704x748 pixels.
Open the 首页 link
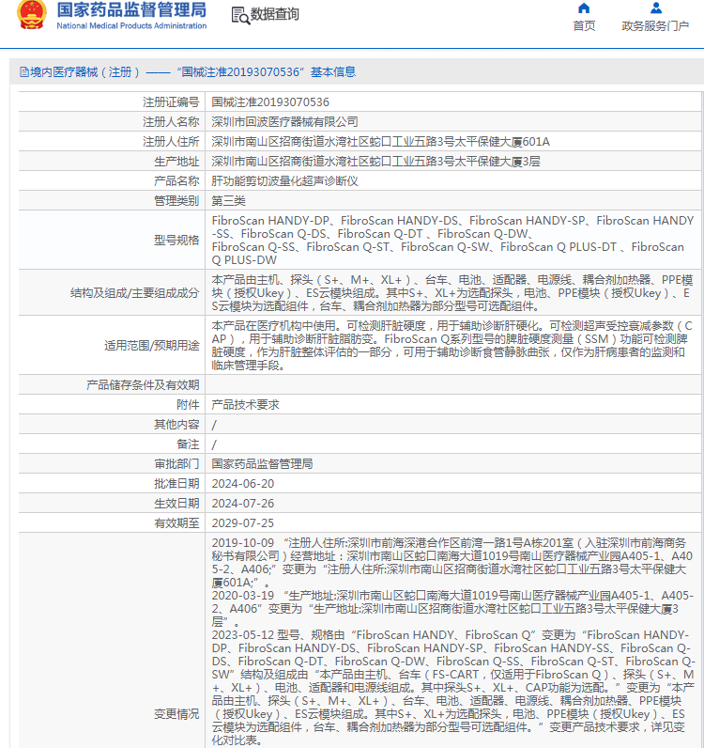[x=584, y=25]
